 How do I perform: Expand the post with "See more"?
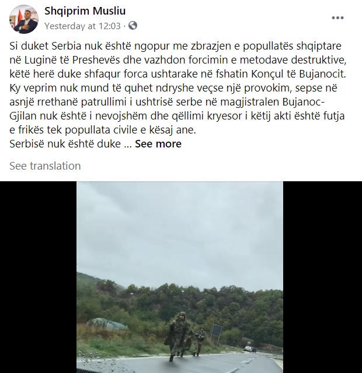(158, 143)
